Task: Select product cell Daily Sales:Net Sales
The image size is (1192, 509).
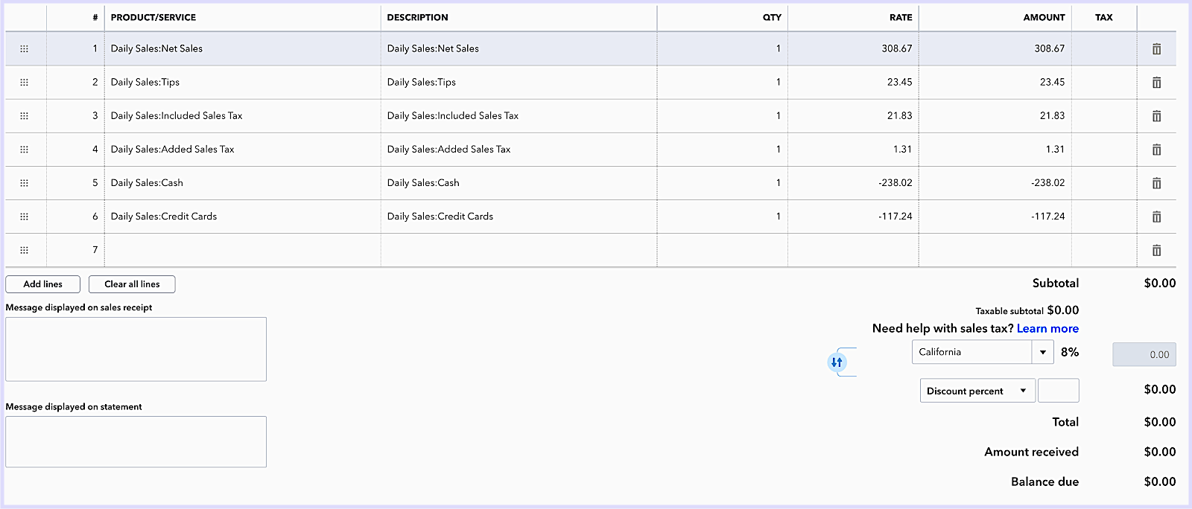Action: click(242, 48)
